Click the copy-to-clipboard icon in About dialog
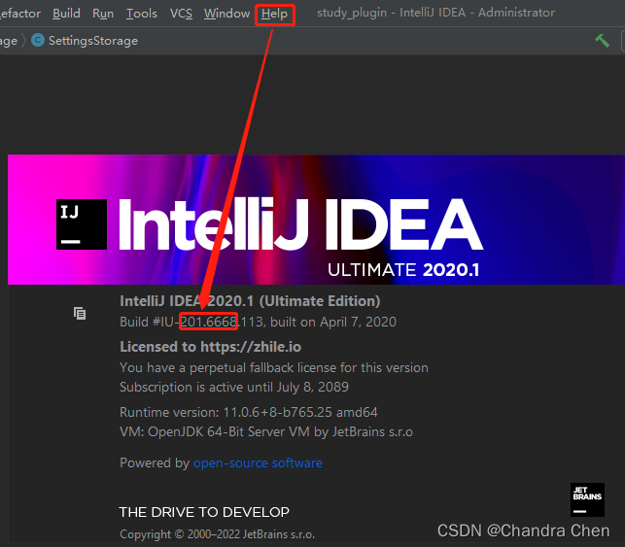The height and width of the screenshot is (547, 625). 80,314
